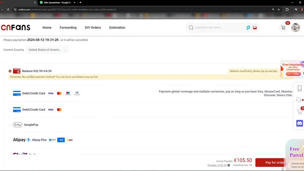Image resolution: width=304 pixels, height=171 pixels.
Task: Click the site information icon in address bar
Action: tap(15, 10)
